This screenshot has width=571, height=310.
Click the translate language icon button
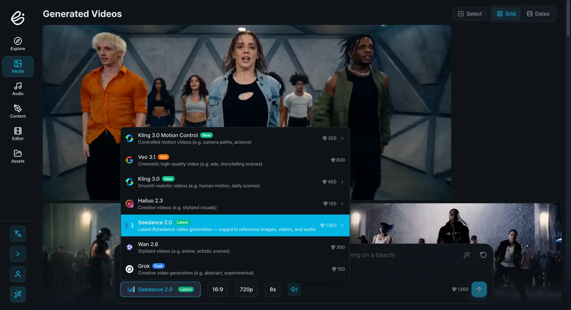18,234
